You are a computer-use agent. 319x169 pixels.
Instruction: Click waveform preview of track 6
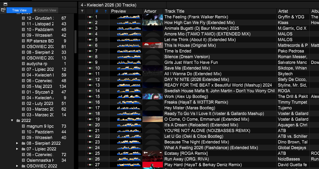[126, 45]
